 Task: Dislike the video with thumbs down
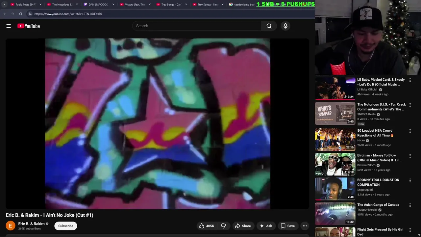(x=224, y=226)
